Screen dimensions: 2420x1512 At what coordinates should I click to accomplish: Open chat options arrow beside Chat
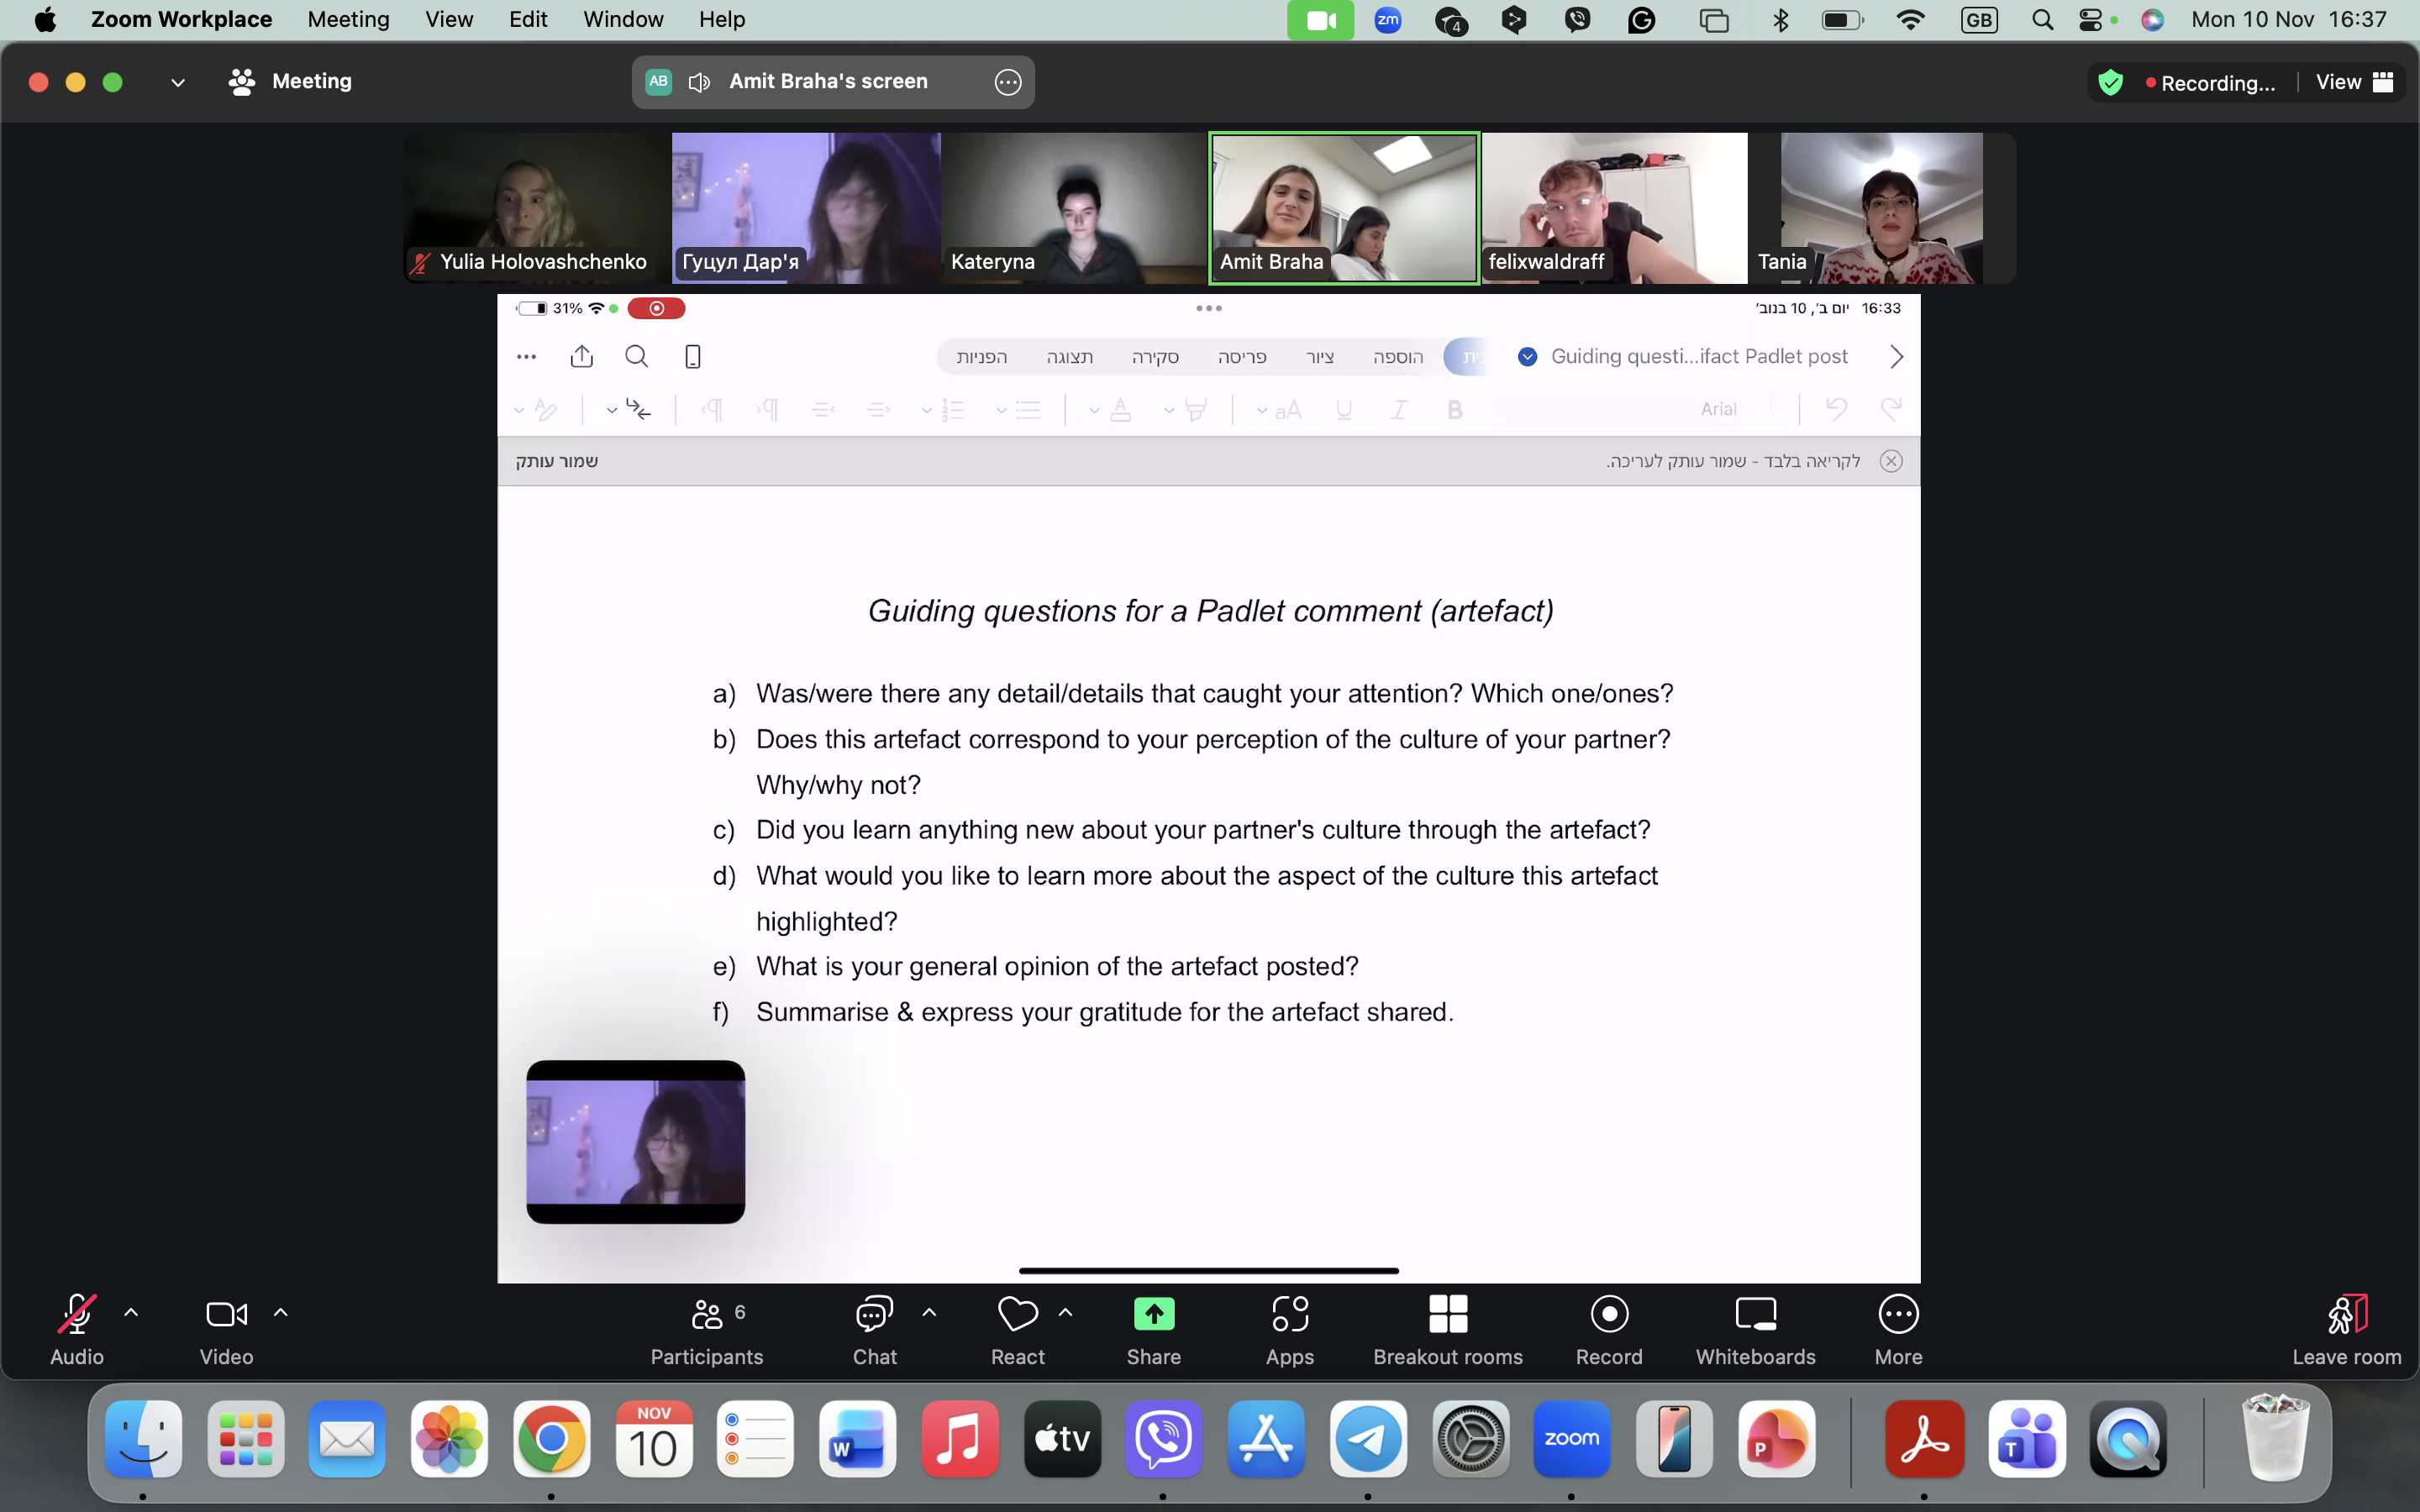929,1313
